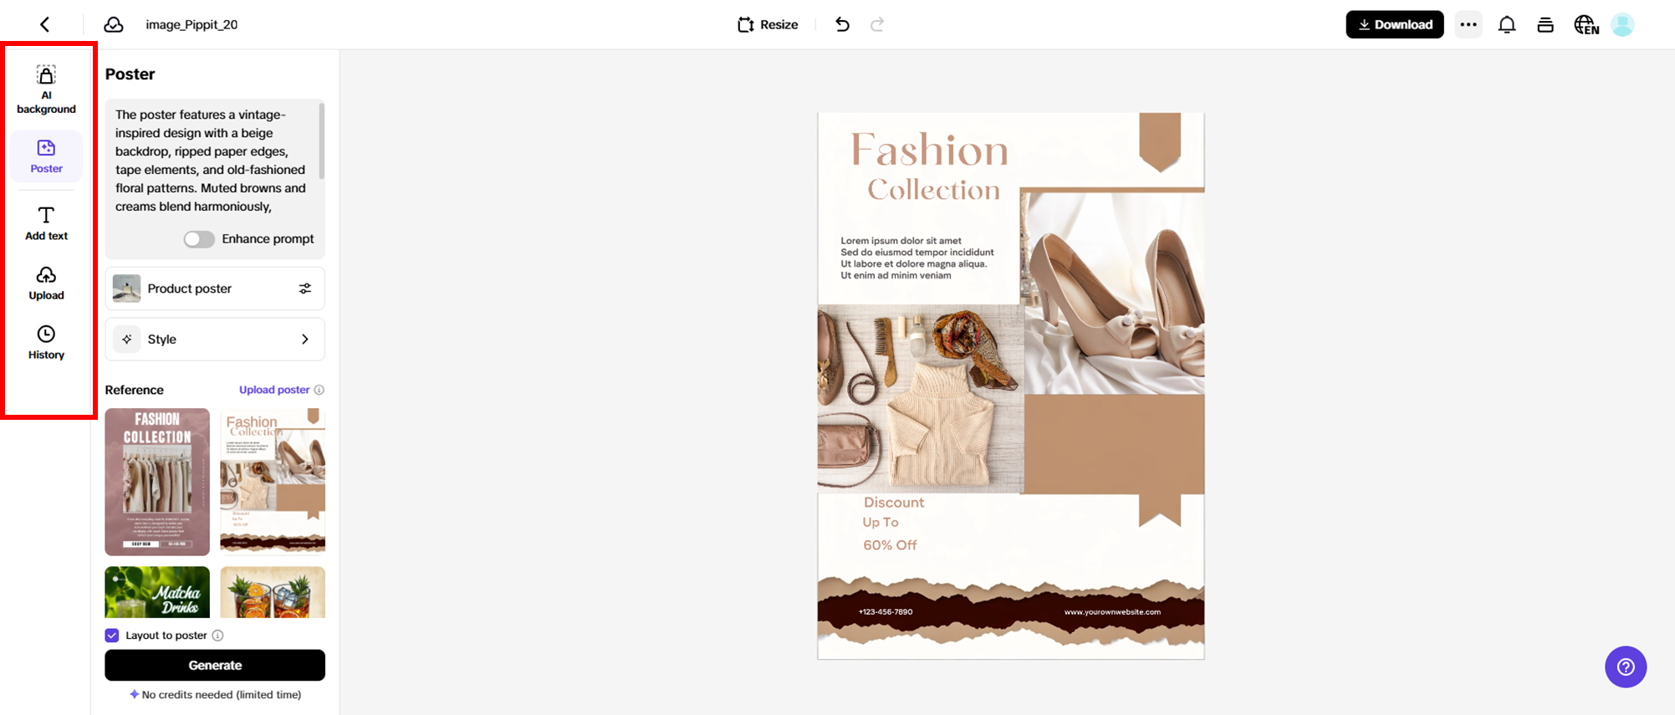Tick the Layout to poster checkbox
This screenshot has width=1675, height=715.
[x=112, y=636]
